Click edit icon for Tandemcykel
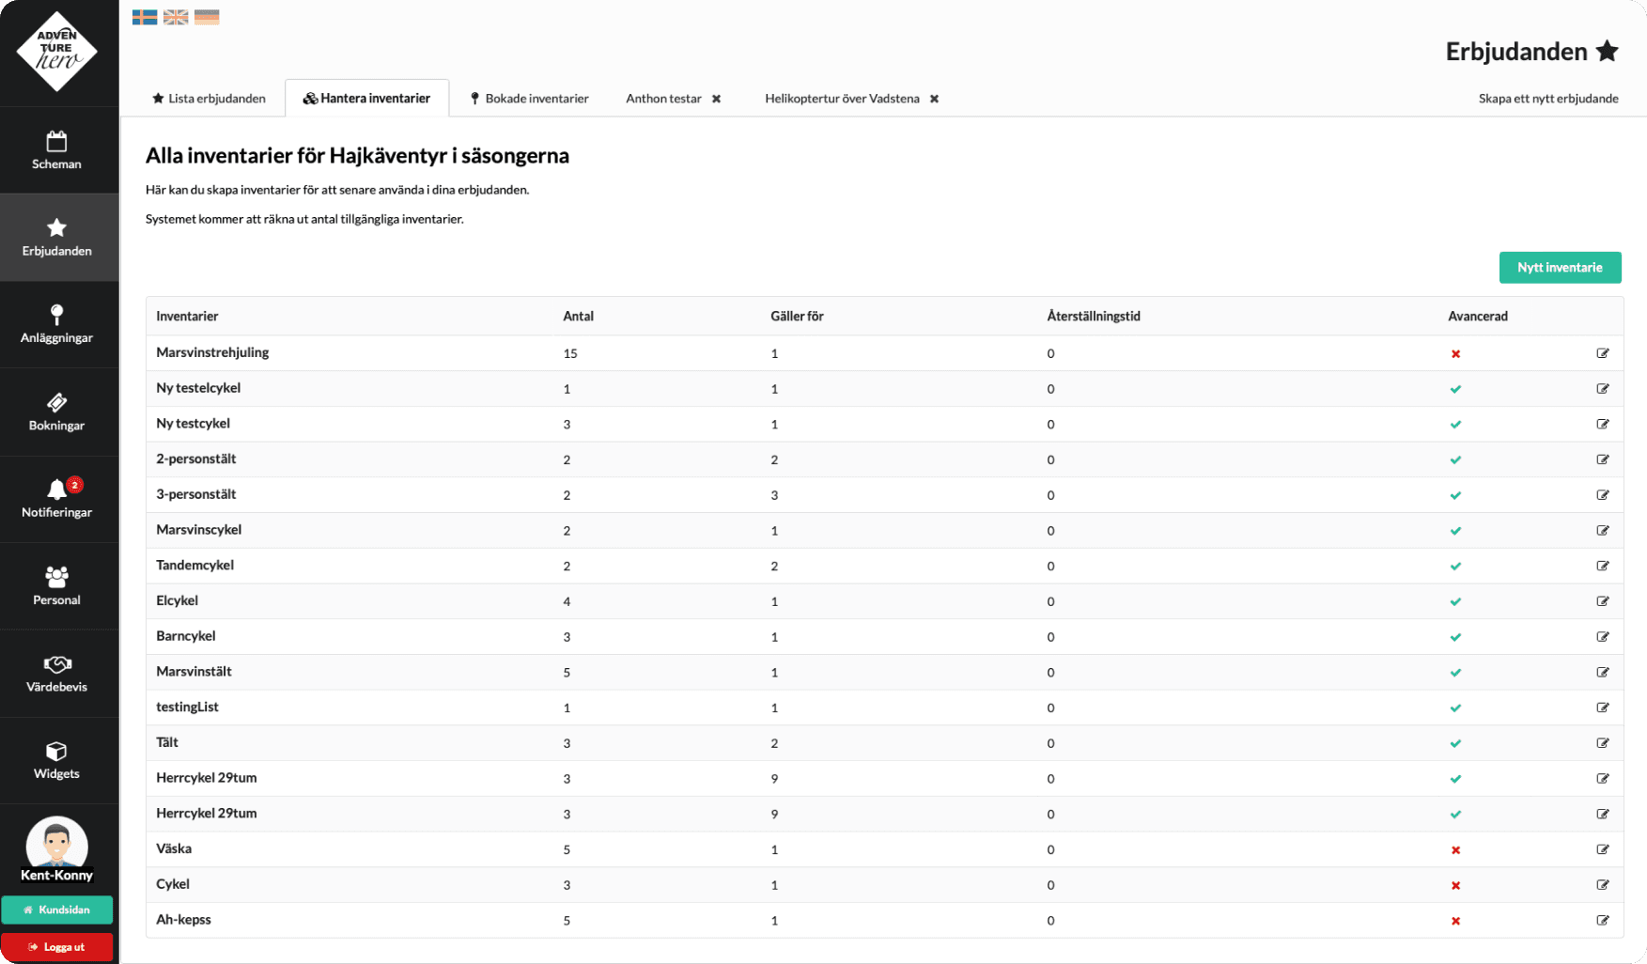Image resolution: width=1647 pixels, height=964 pixels. 1602,566
